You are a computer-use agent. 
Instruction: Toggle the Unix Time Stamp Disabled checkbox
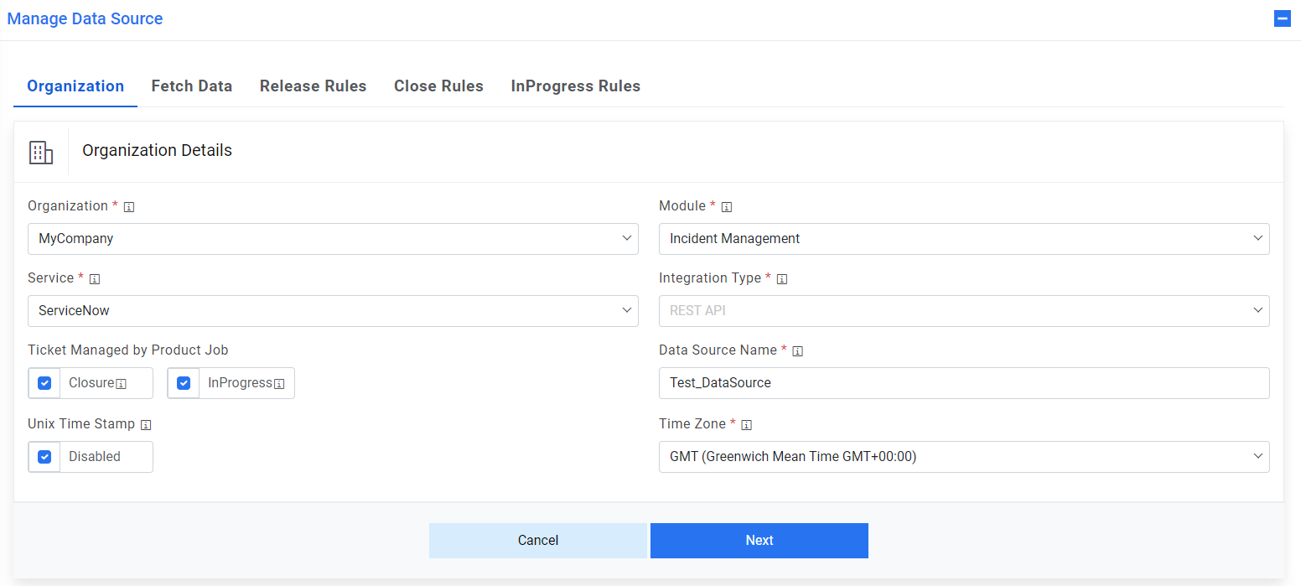point(44,457)
